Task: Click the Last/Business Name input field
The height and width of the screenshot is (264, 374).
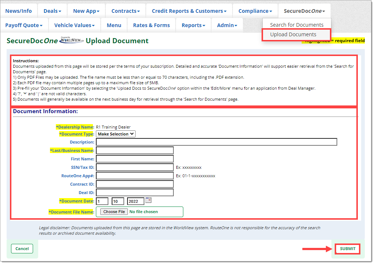Action: 134,150
